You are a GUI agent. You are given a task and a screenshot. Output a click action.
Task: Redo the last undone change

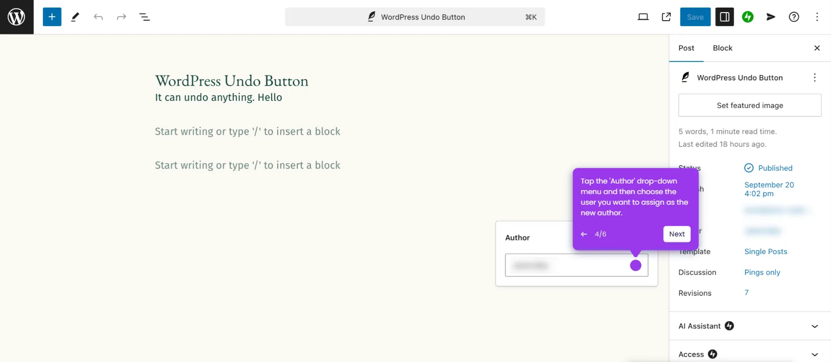(x=121, y=17)
